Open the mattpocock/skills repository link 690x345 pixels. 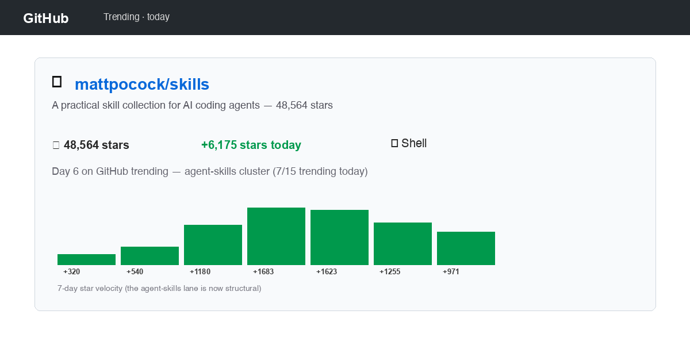click(142, 84)
